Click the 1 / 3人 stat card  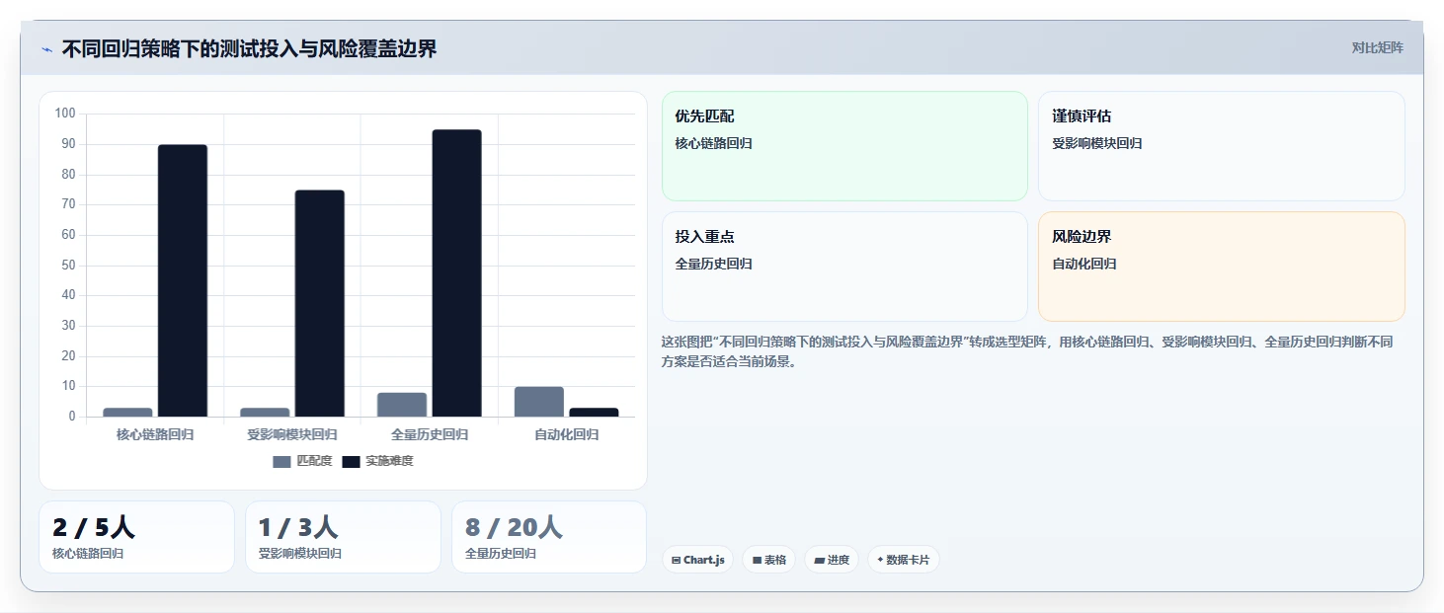tap(343, 537)
